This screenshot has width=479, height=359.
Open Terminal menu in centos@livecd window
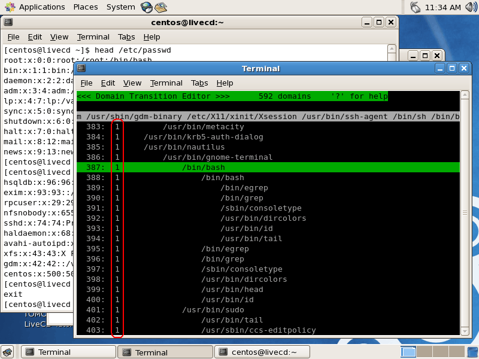(93, 37)
